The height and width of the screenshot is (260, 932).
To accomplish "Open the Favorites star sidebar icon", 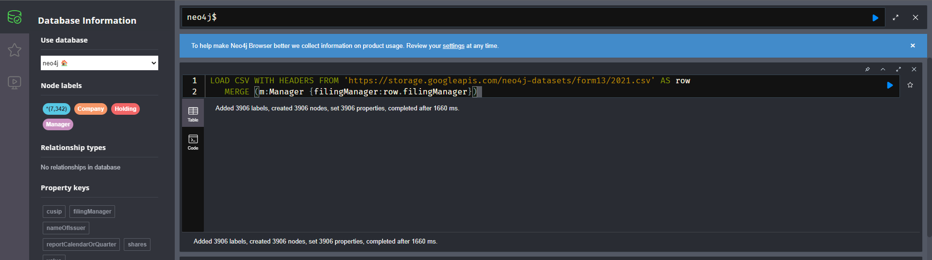I will pyautogui.click(x=15, y=50).
